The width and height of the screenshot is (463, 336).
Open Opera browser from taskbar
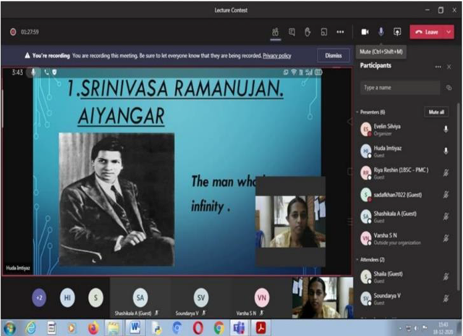(x=197, y=328)
